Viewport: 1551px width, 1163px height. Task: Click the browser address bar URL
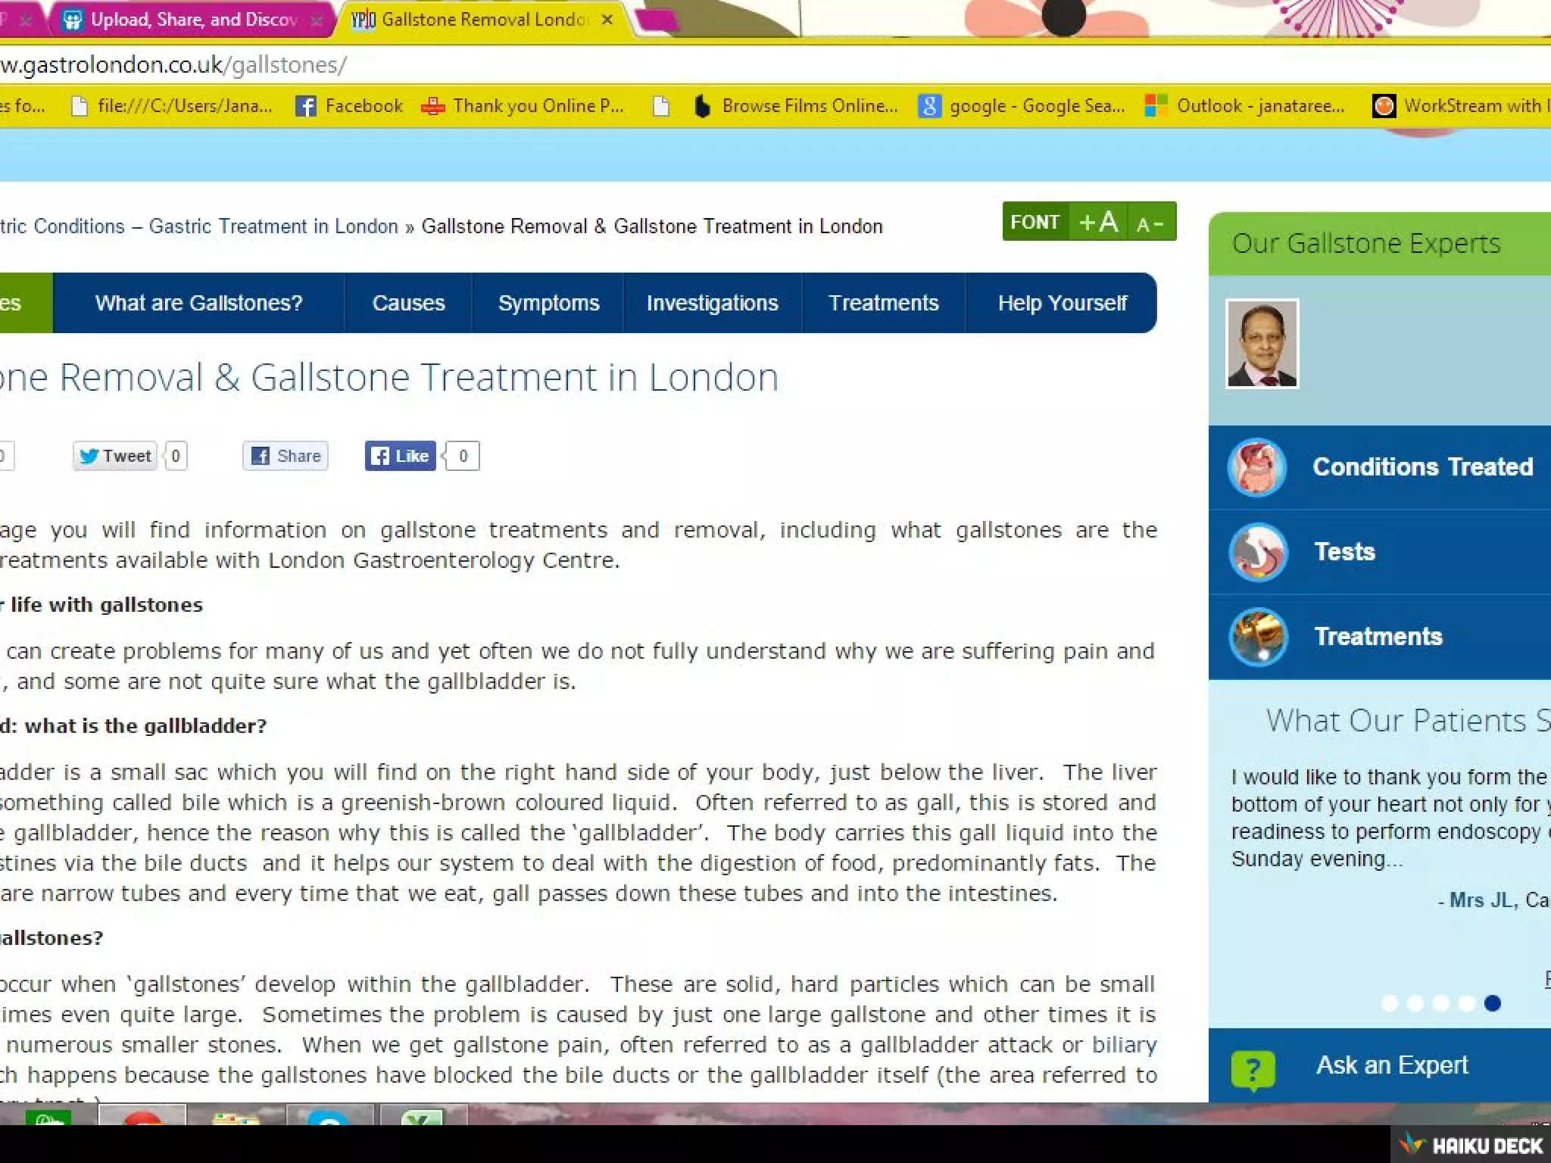pos(174,65)
